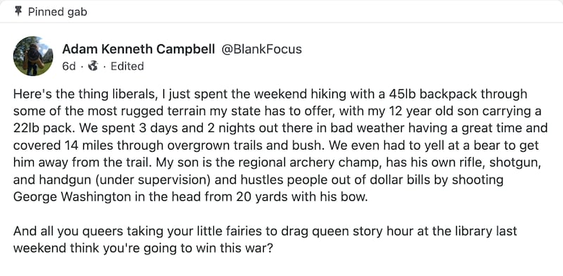Open the post via the 6d timestamp
Screen dimensions: 563x276
pos(68,66)
